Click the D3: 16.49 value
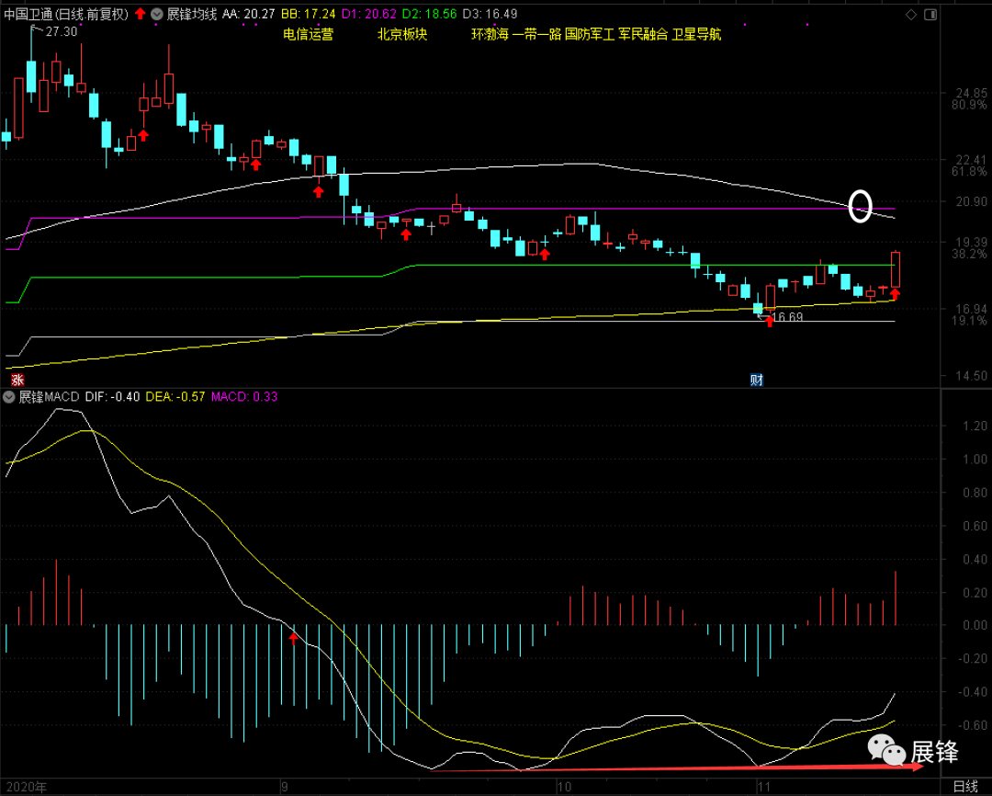The width and height of the screenshot is (992, 796). [490, 14]
